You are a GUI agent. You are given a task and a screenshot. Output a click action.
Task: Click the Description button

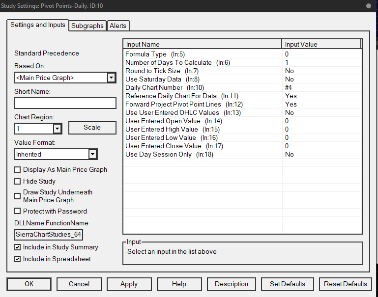coord(232,284)
